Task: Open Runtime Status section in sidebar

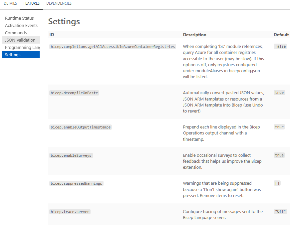Action: click(19, 18)
